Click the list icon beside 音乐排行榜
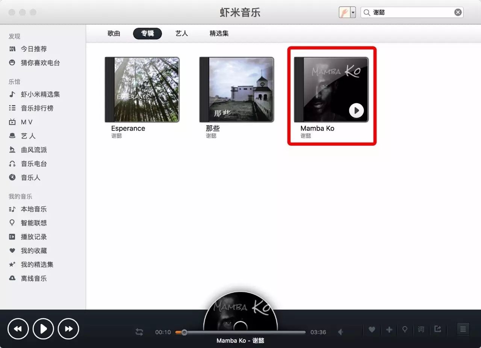The width and height of the screenshot is (481, 348). (12, 108)
